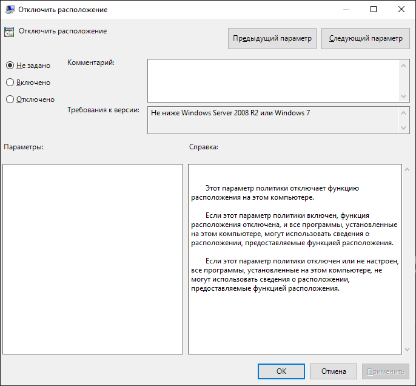
Task: Click the 'Комментарий:' label
Action: coord(91,63)
